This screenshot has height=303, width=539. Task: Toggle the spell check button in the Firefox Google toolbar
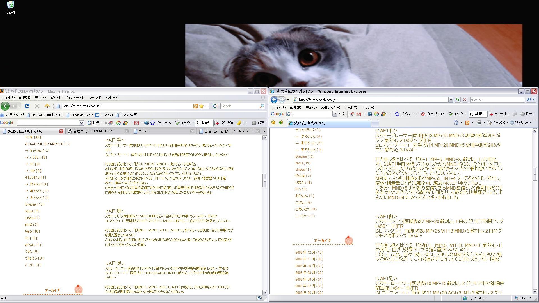pyautogui.click(x=183, y=123)
